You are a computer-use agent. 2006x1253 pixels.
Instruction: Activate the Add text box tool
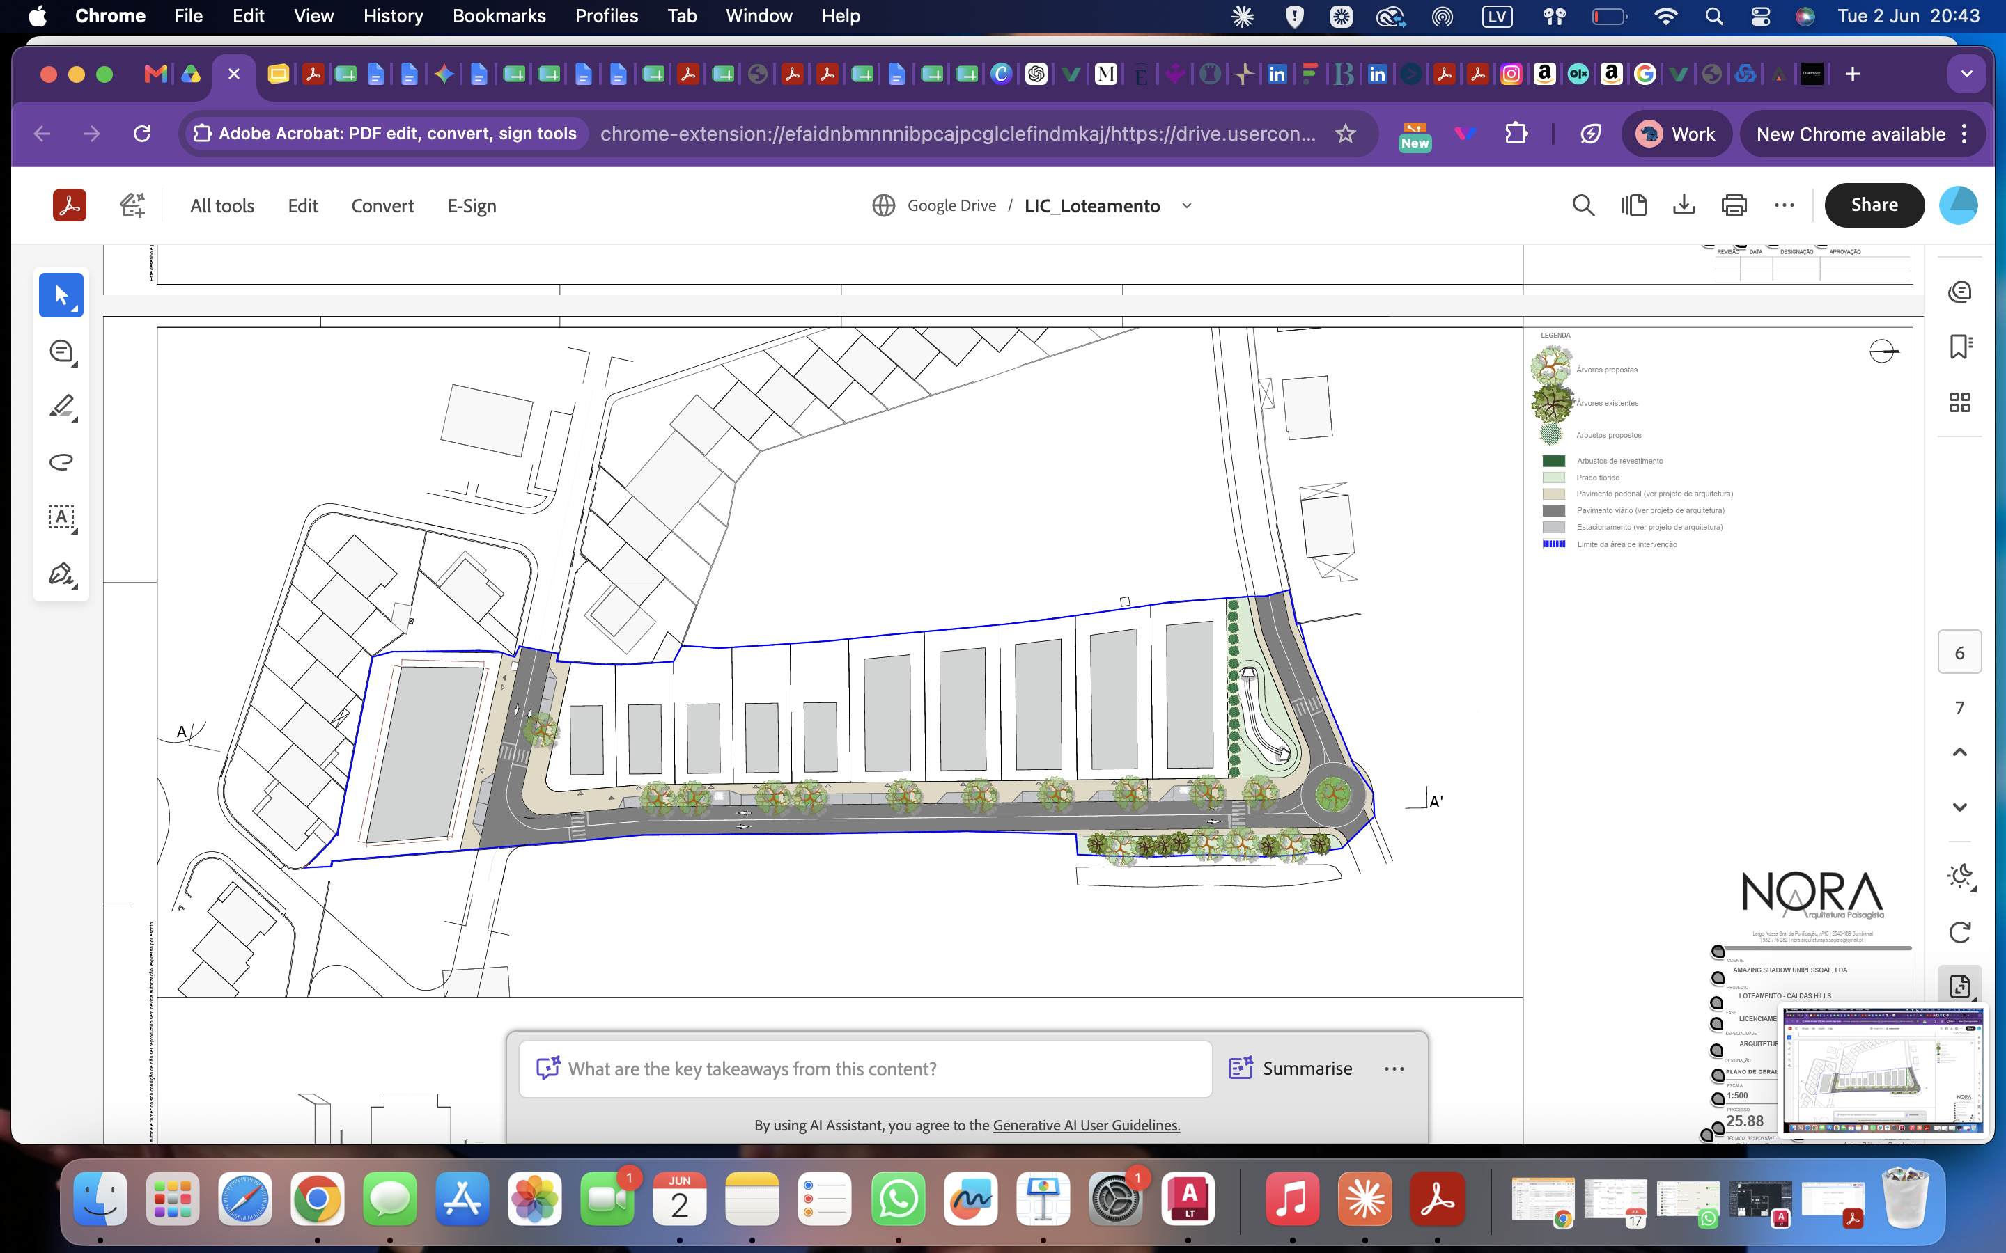coord(61,518)
